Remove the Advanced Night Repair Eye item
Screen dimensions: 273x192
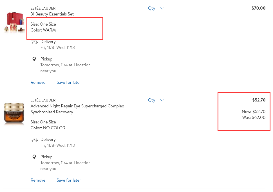pos(38,180)
